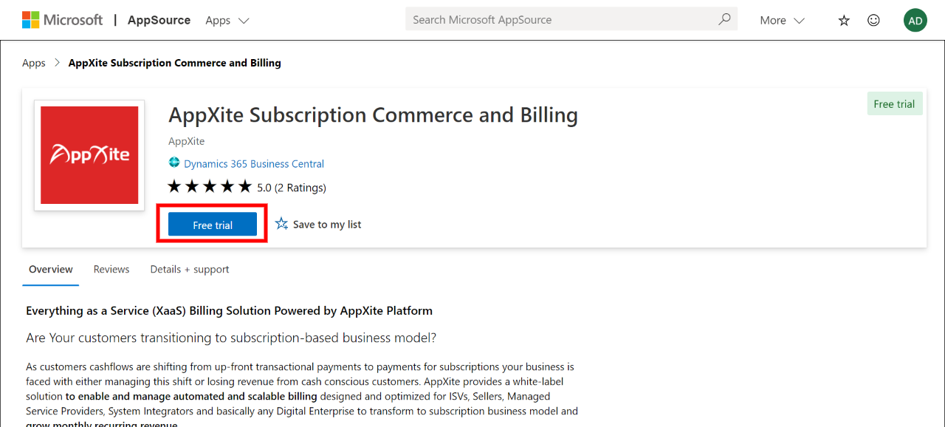Click the app title heading

(373, 115)
